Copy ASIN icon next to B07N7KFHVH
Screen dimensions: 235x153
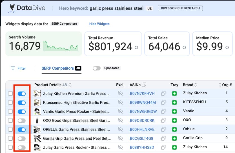[x=163, y=93]
